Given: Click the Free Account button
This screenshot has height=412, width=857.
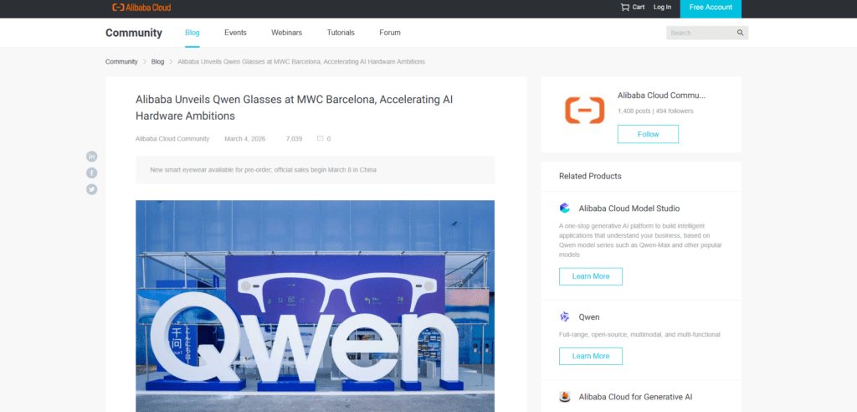Looking at the screenshot, I should tap(711, 8).
